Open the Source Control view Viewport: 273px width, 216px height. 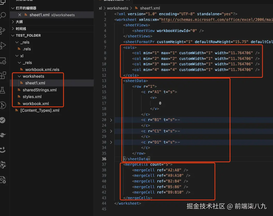click(2, 31)
